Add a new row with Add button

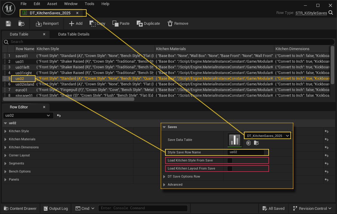[76, 24]
